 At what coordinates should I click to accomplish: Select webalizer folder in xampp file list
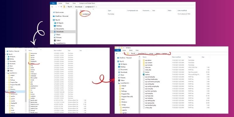click(32, 96)
